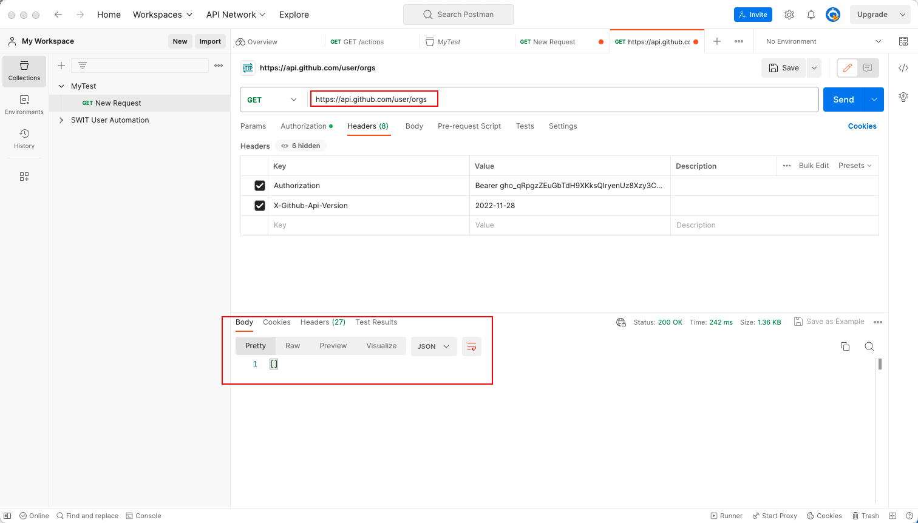Viewport: 918px width, 523px height.
Task: Copy the response body
Action: [x=845, y=346]
